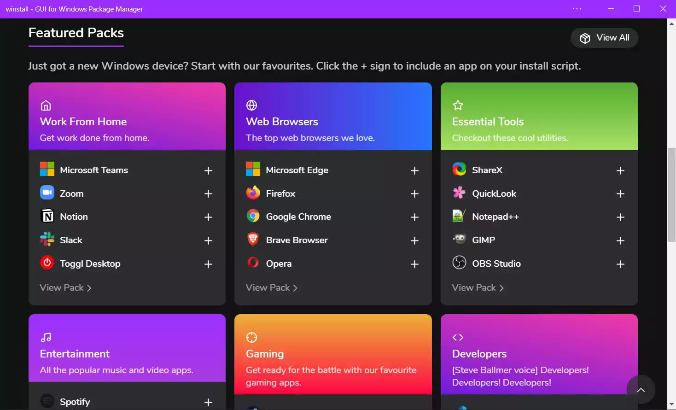Click the GIMP app icon
Screen dimensions: 676x410
pyautogui.click(x=459, y=239)
